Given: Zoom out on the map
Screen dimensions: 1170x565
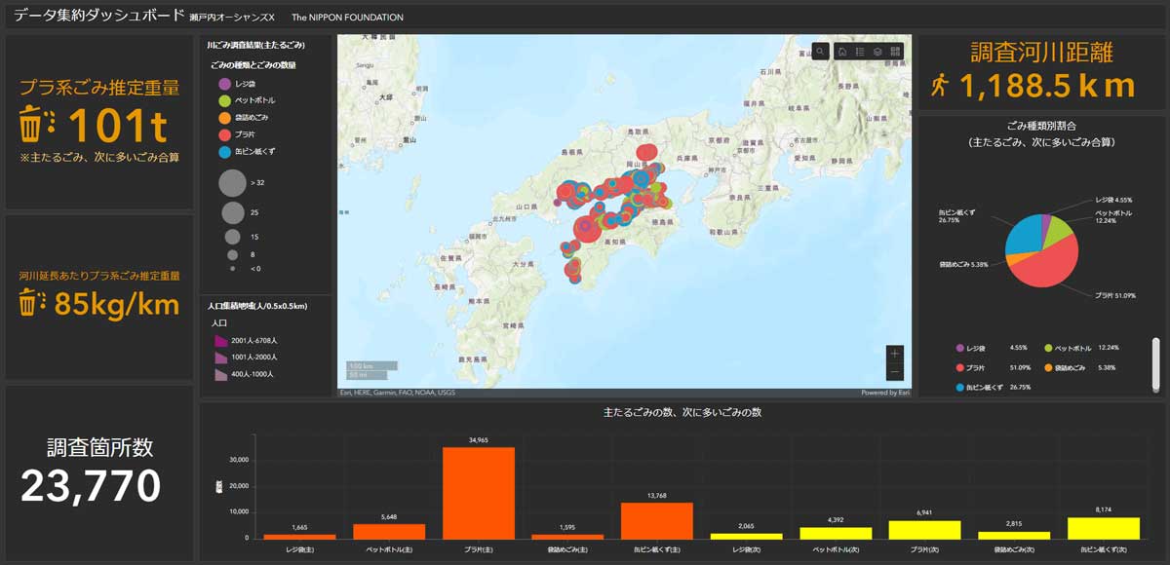Looking at the screenshot, I should (x=895, y=372).
